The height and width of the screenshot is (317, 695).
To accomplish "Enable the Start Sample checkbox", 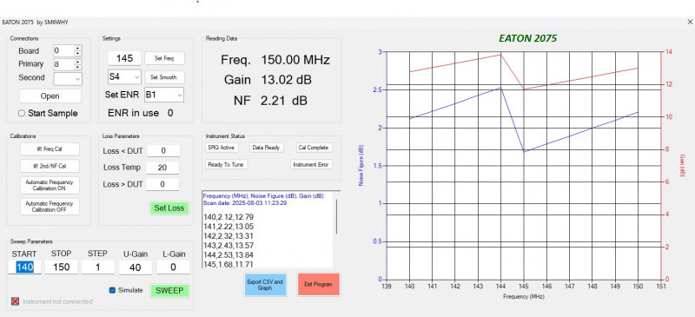I will click(21, 114).
